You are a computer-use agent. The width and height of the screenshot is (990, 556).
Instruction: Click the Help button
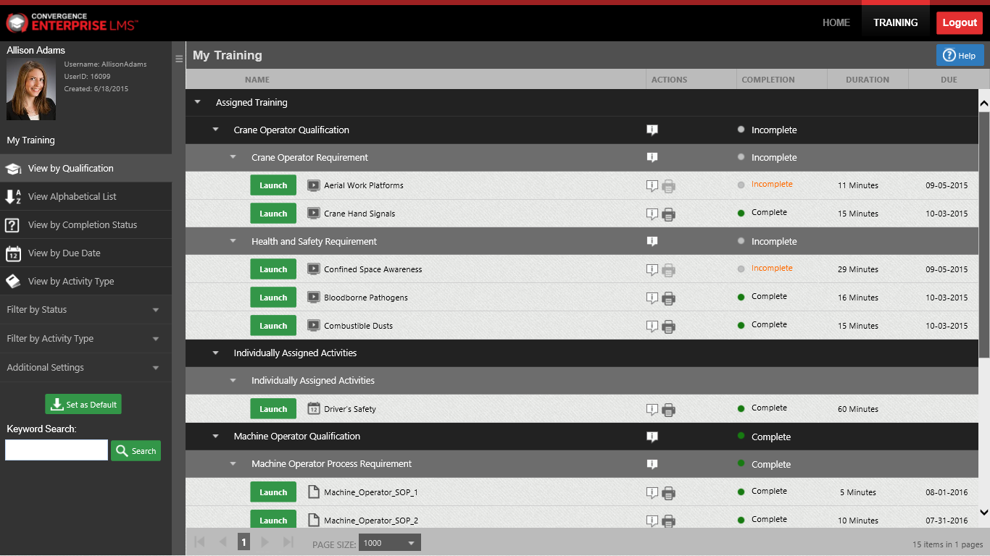pos(960,56)
